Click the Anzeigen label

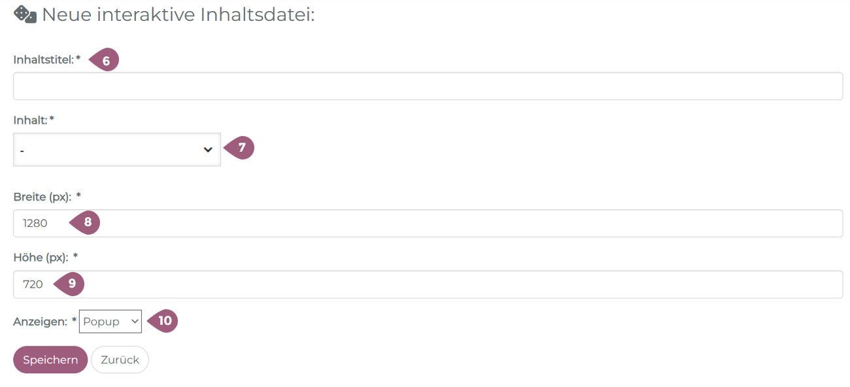pyautogui.click(x=40, y=322)
